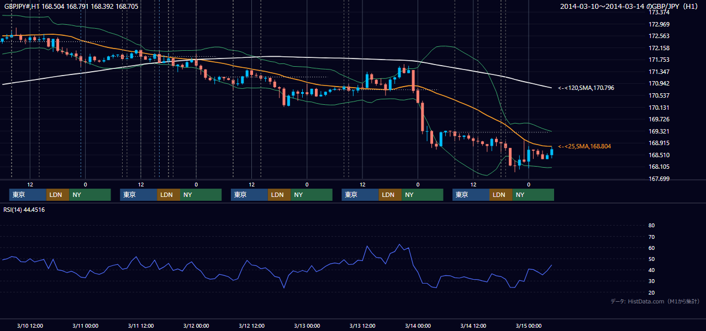Click price axis value 171.347
The image size is (706, 331).
tap(658, 72)
